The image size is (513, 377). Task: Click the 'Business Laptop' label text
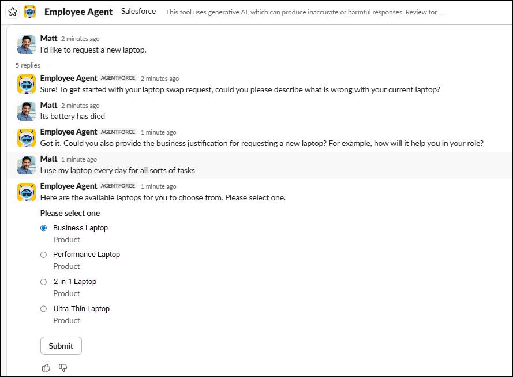[80, 228]
